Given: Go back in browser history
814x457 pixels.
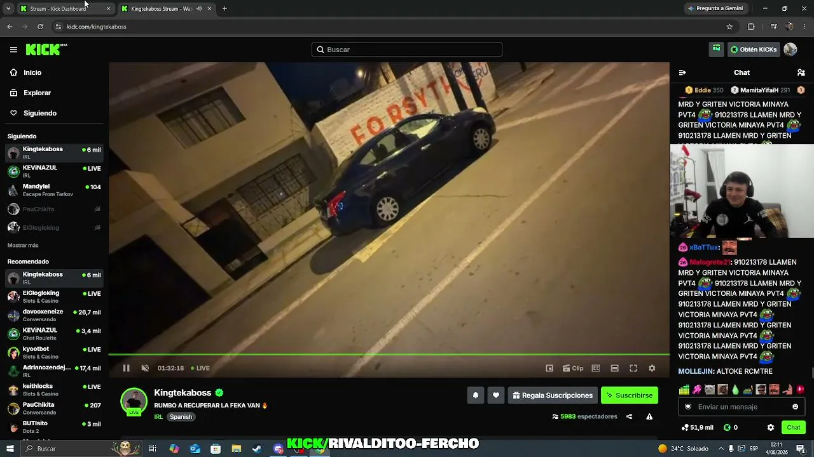Looking at the screenshot, I should pos(10,27).
